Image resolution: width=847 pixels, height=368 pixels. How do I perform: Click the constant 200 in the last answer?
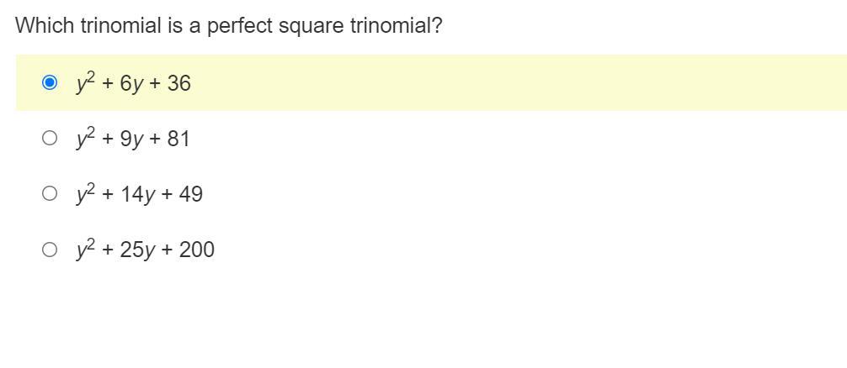click(x=197, y=250)
